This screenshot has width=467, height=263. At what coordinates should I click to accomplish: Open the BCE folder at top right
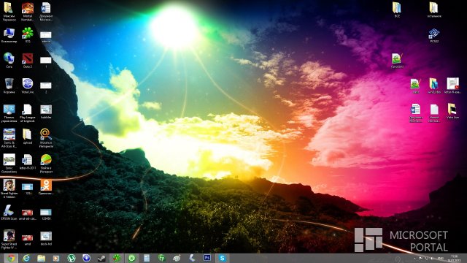[397, 9]
